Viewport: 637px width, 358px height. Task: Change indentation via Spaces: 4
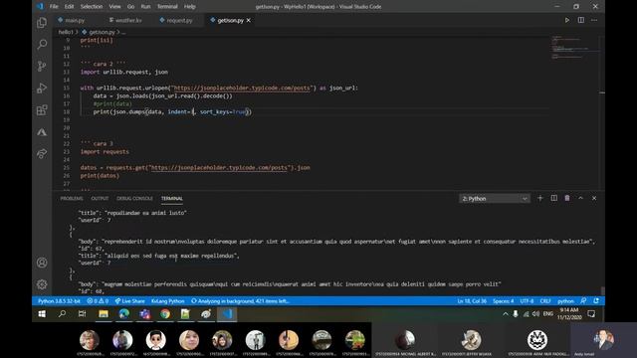pos(503,301)
